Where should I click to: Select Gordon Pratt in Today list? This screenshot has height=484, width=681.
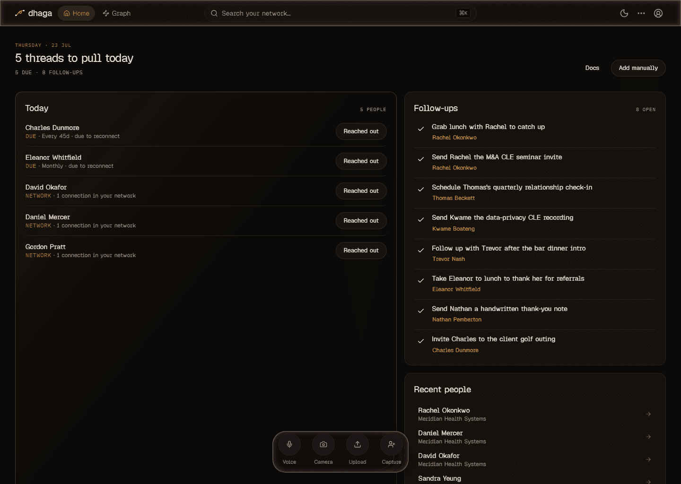tap(45, 247)
